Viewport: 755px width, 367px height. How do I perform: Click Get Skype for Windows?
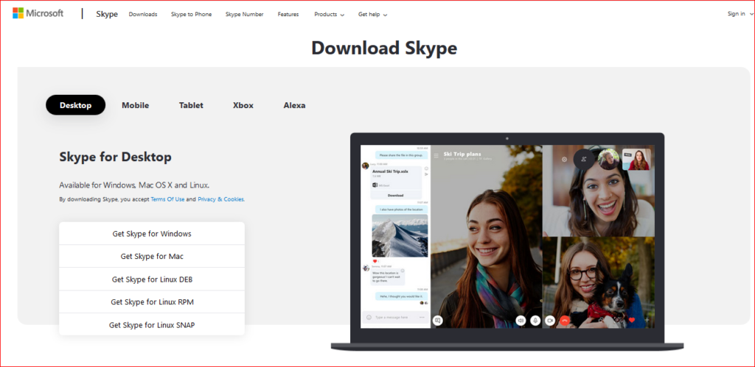pos(152,233)
